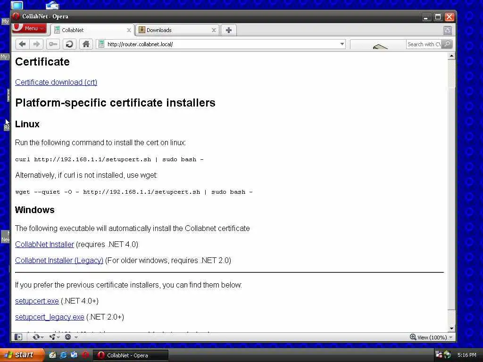Click the Windows heading

coord(35,210)
